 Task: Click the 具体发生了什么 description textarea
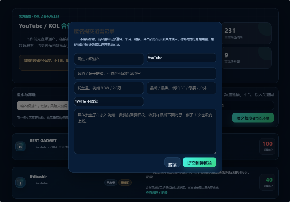coord(145,131)
